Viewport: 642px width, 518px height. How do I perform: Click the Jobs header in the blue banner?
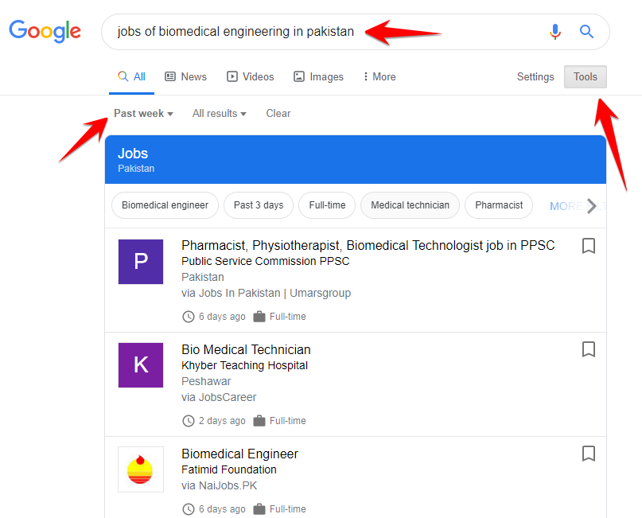pyautogui.click(x=133, y=154)
